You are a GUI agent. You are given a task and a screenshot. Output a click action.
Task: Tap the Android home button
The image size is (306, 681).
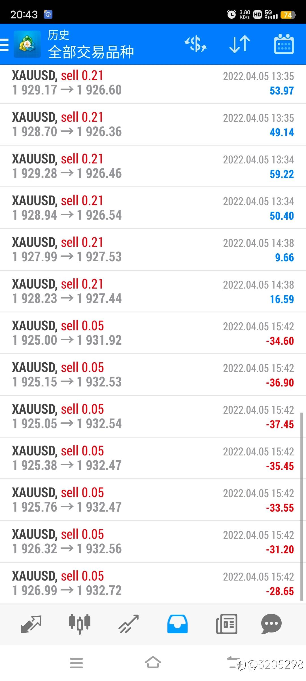153,663
